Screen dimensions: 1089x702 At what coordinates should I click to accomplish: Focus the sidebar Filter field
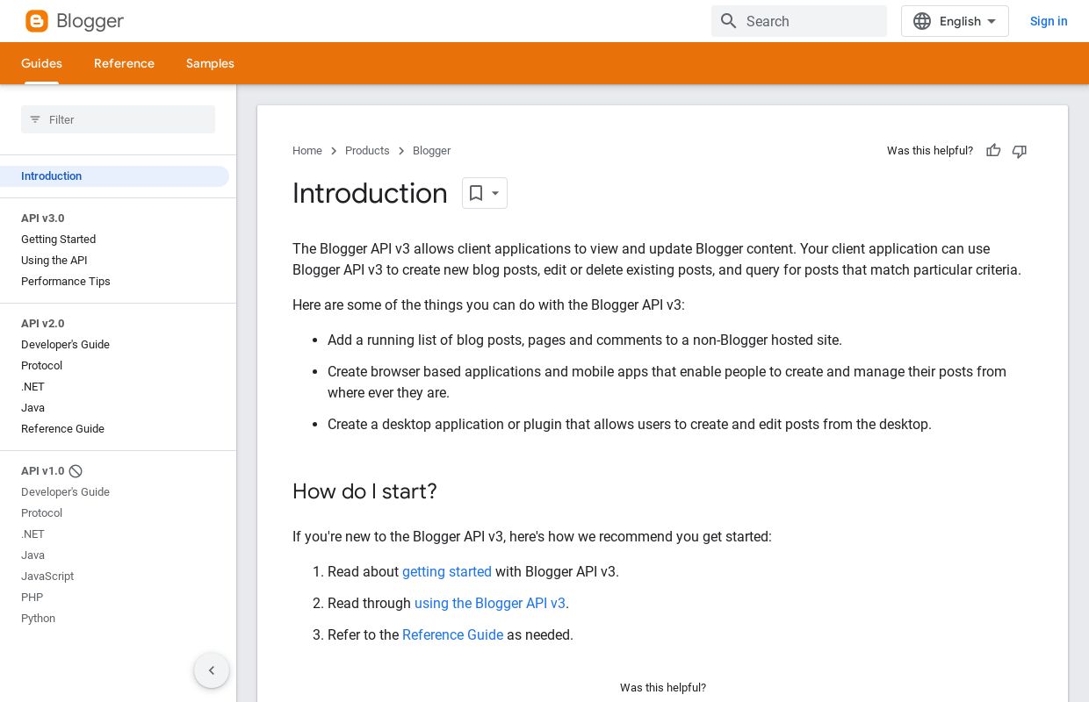point(118,119)
